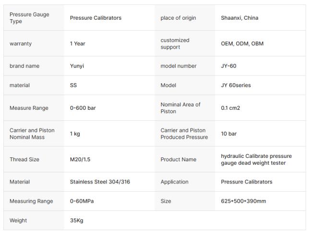Click the 'JY 60series' model value

pos(236,85)
